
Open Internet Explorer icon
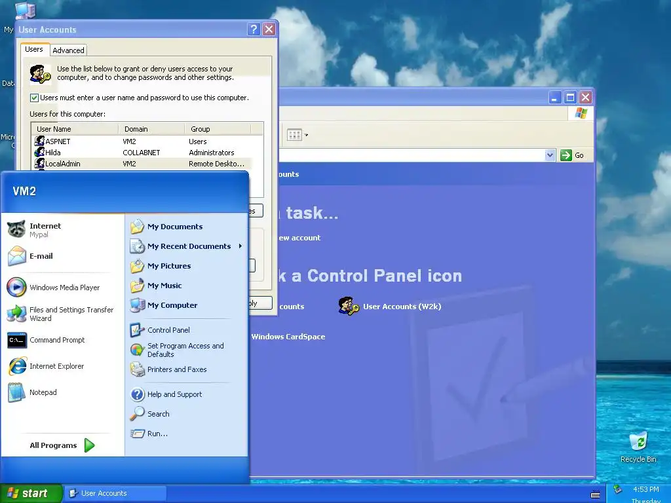point(17,366)
